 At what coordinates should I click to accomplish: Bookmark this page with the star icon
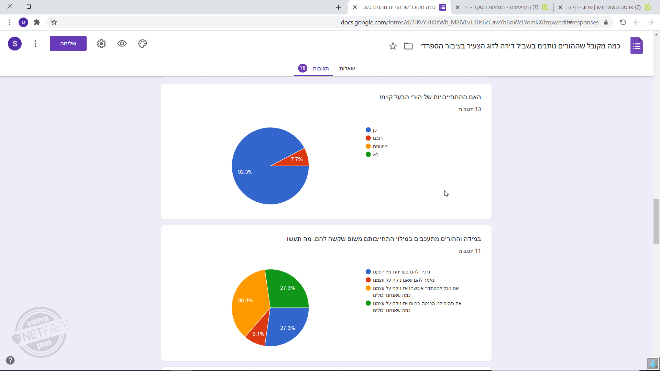coord(54,22)
